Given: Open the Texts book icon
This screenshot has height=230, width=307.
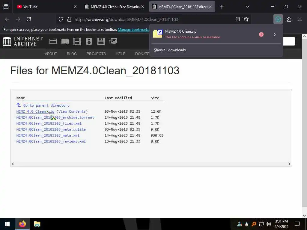Looking at the screenshot, I should click(x=65, y=41).
